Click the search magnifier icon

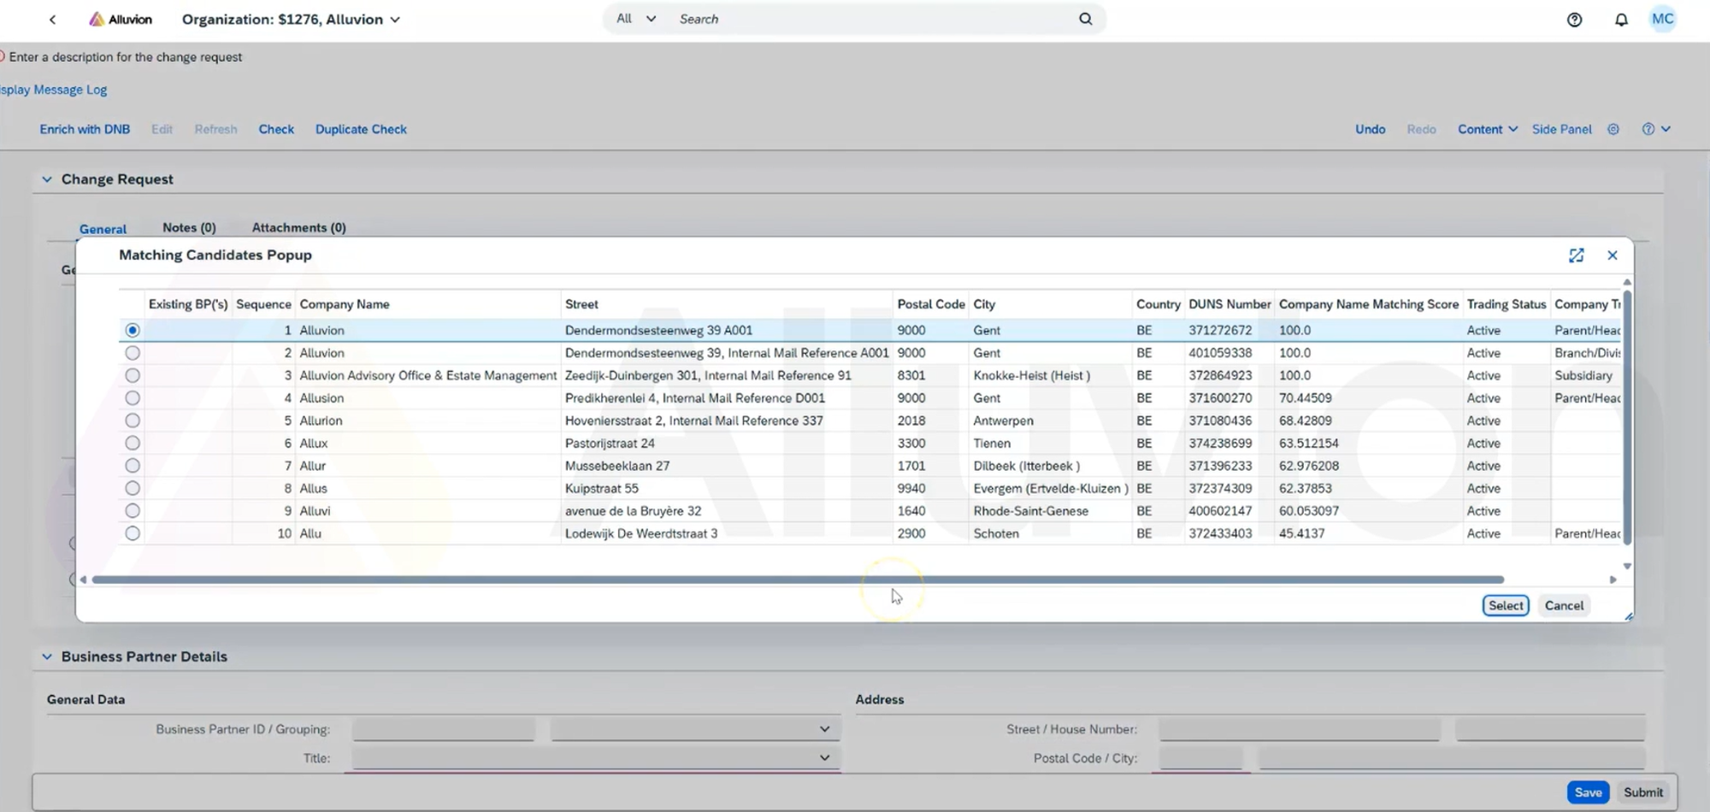(1085, 19)
